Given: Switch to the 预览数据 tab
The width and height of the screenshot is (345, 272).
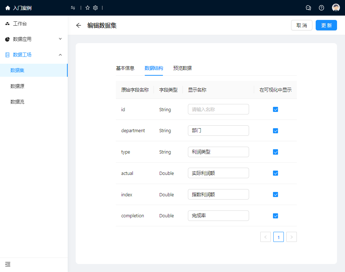Looking at the screenshot, I should (182, 68).
